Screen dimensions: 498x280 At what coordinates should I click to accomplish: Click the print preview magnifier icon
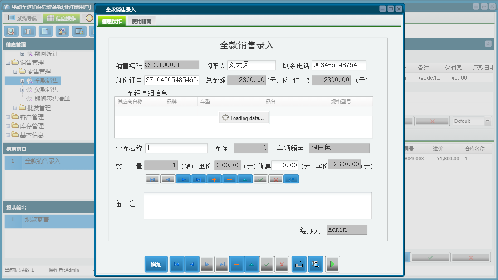pos(316,264)
